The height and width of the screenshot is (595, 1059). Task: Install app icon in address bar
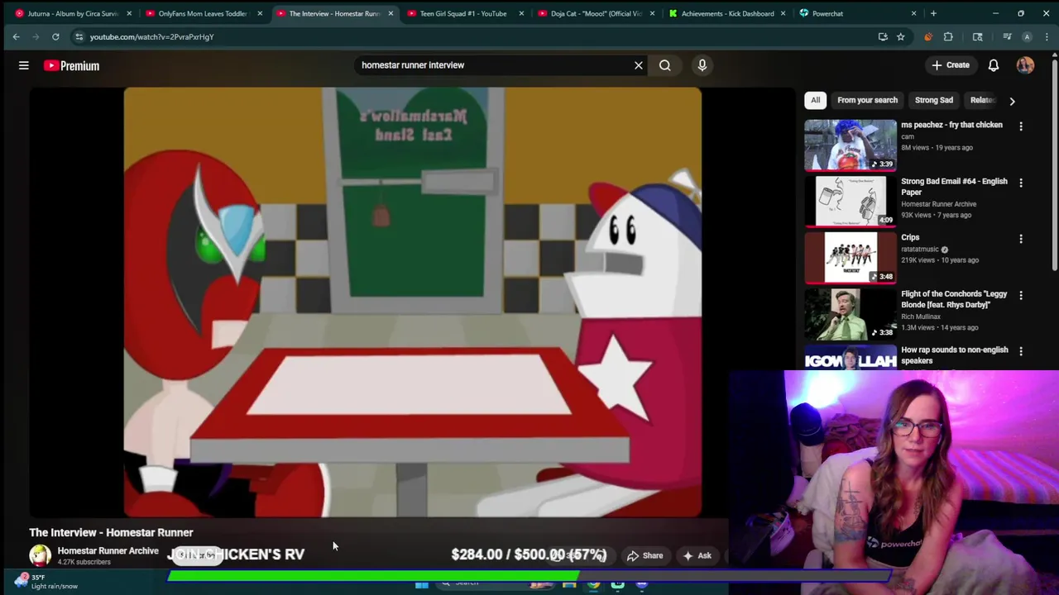tap(883, 36)
